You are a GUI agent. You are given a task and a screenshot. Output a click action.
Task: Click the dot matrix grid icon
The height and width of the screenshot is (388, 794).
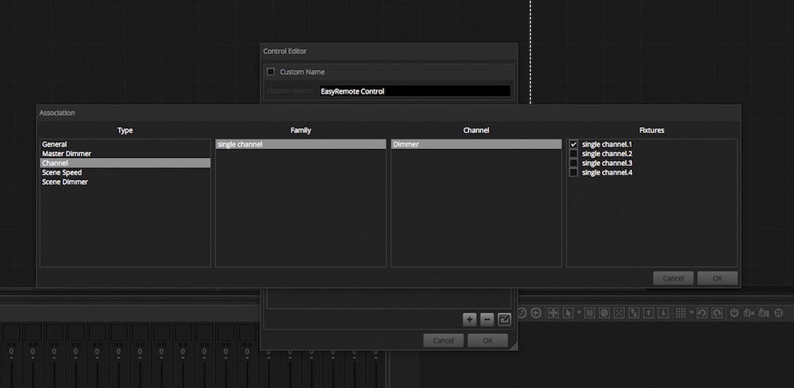tap(681, 313)
